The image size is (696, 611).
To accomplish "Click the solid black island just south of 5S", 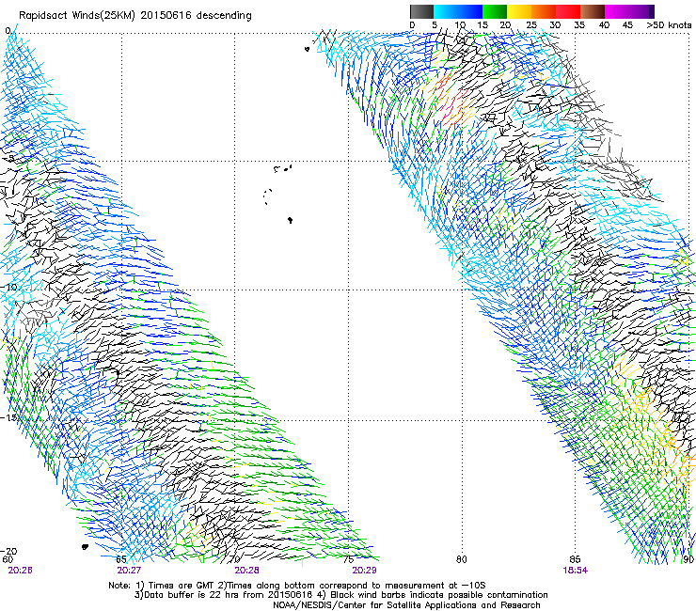I will (x=291, y=220).
